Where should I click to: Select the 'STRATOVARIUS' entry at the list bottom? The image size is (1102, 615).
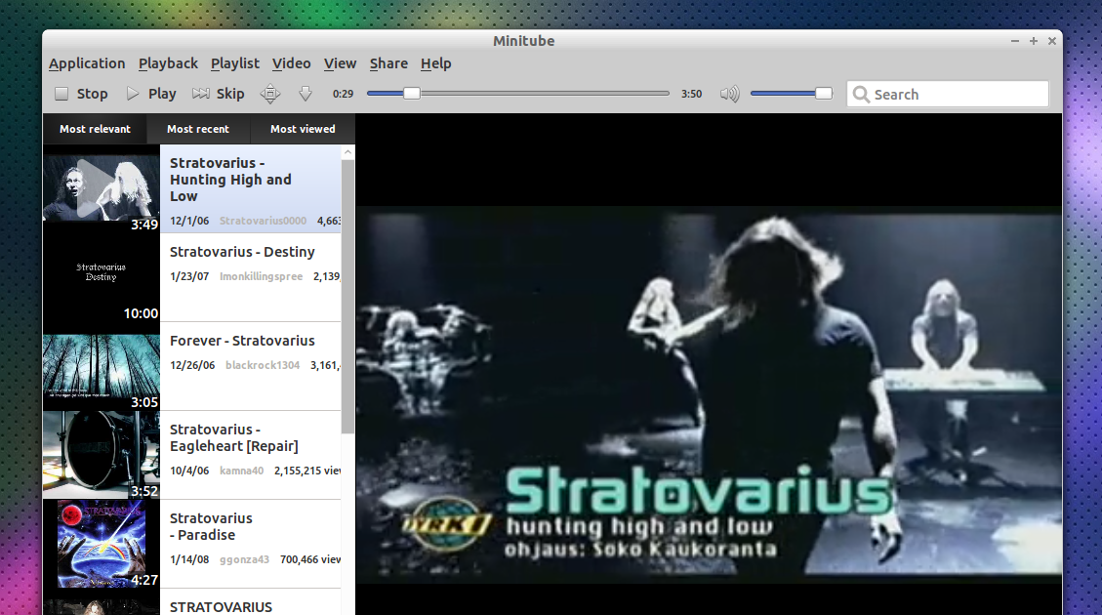coord(221,606)
